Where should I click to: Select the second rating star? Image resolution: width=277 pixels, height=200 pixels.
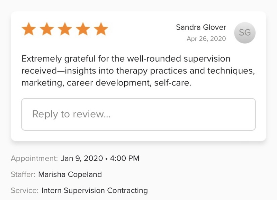(47, 30)
